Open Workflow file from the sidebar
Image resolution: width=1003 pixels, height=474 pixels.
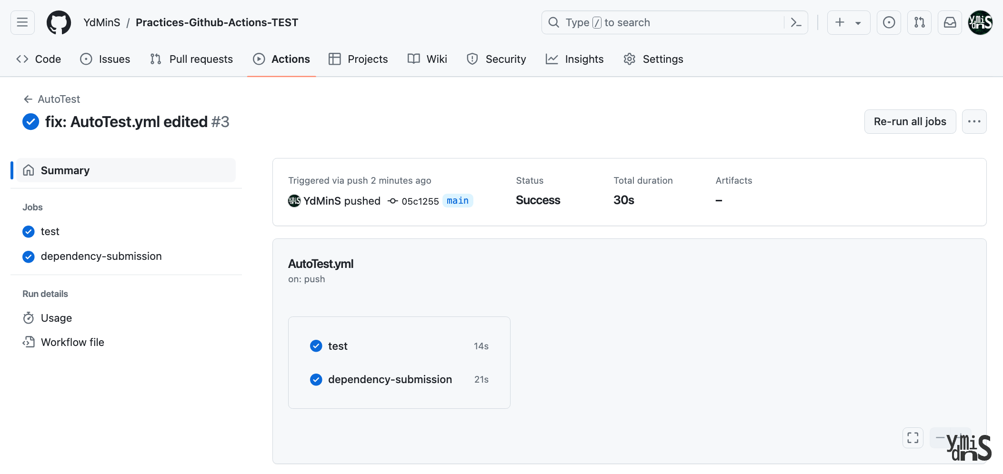pyautogui.click(x=72, y=342)
